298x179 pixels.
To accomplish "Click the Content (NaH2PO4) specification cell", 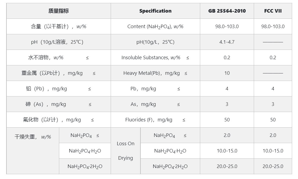I will [155, 27].
